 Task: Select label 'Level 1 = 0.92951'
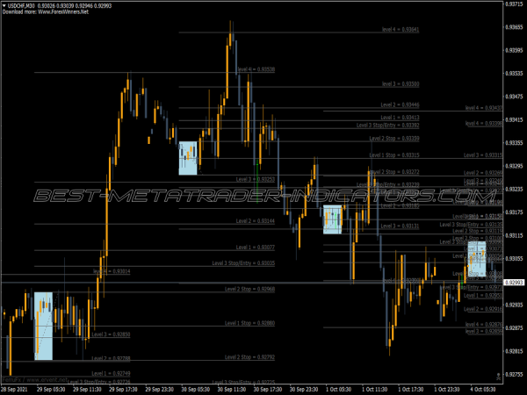point(483,296)
